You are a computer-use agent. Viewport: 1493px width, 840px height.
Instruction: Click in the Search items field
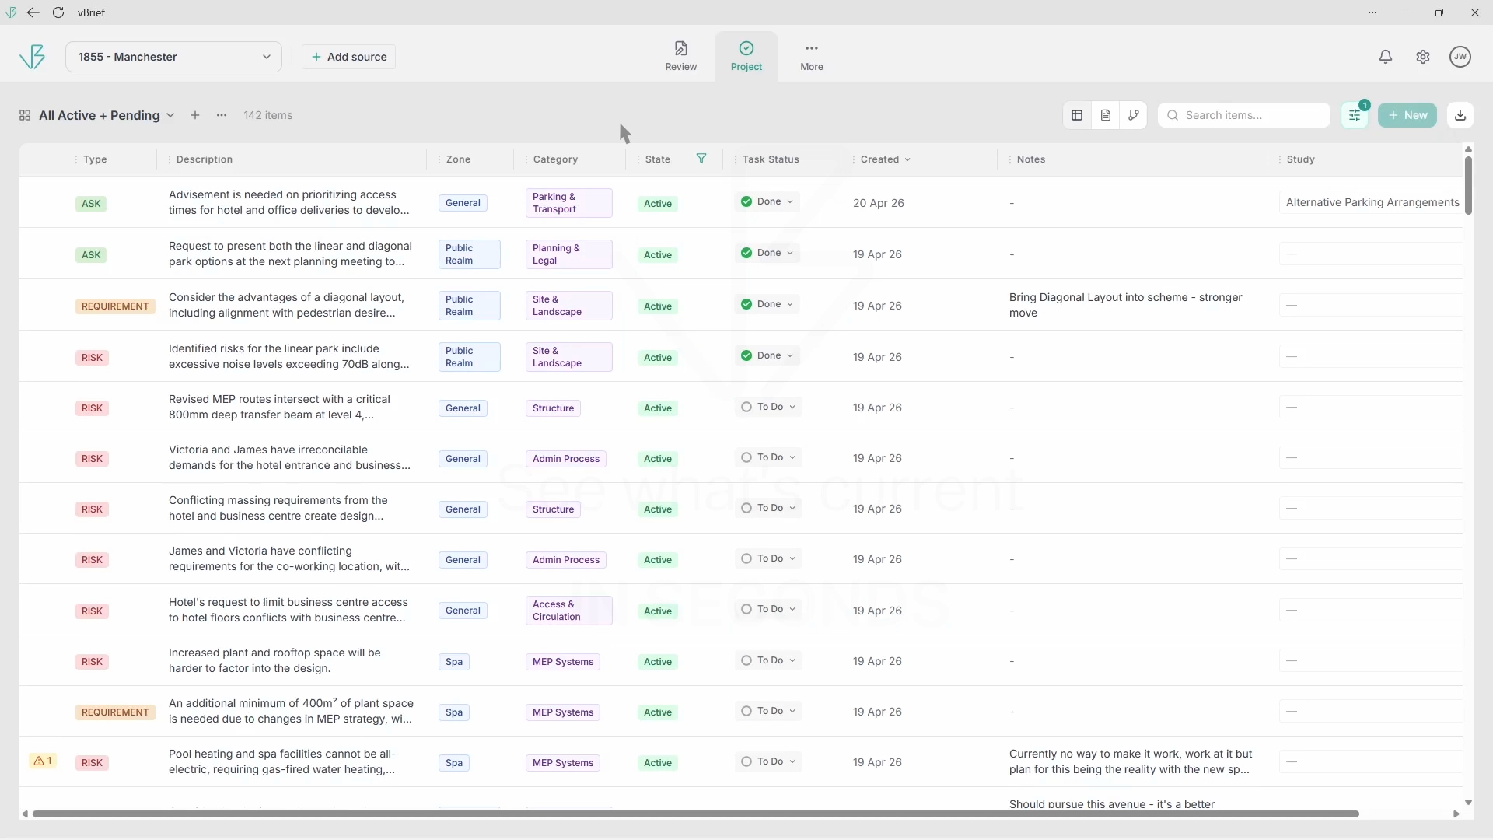tap(1243, 115)
